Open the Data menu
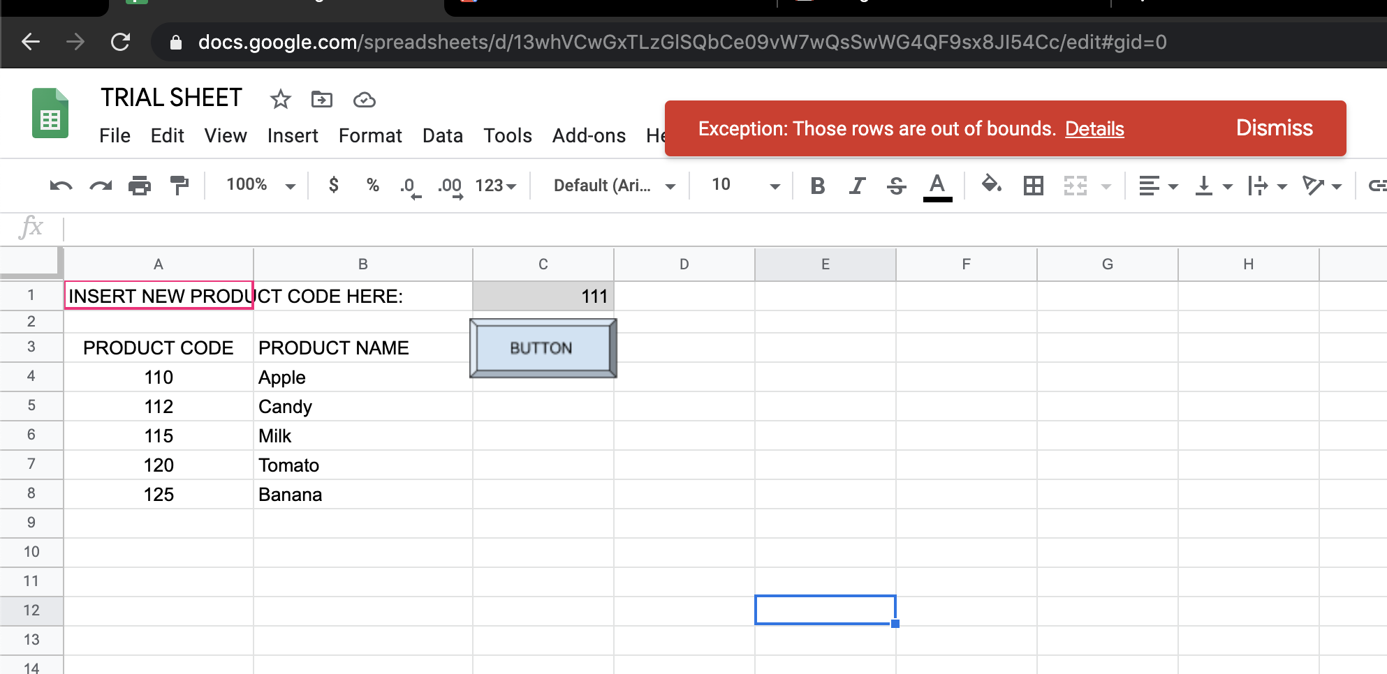This screenshot has height=674, width=1387. (x=443, y=135)
